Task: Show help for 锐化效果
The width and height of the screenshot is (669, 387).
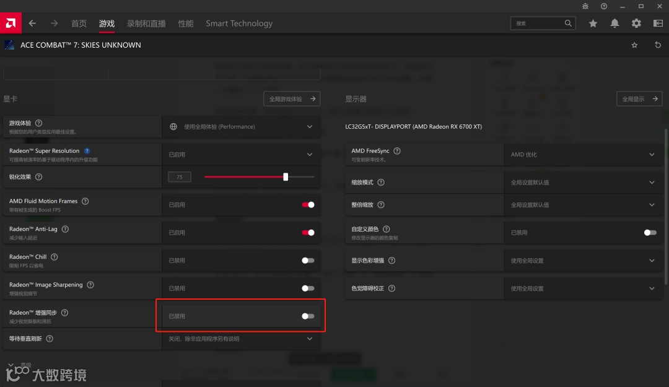Action: [39, 176]
